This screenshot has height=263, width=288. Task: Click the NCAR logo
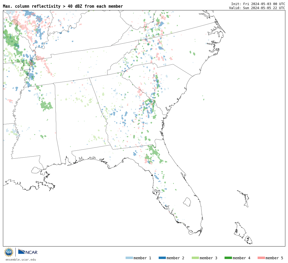28,252
